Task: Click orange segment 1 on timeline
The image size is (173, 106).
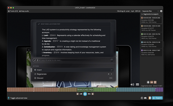Action: [x=33, y=90]
